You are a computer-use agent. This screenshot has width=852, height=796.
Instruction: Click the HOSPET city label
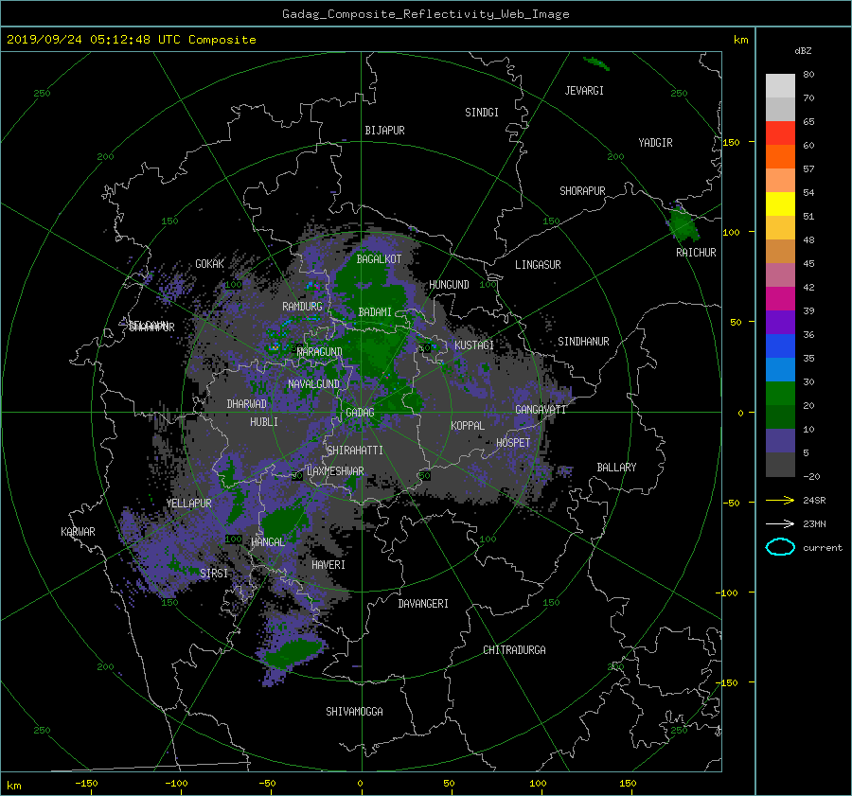click(x=513, y=443)
